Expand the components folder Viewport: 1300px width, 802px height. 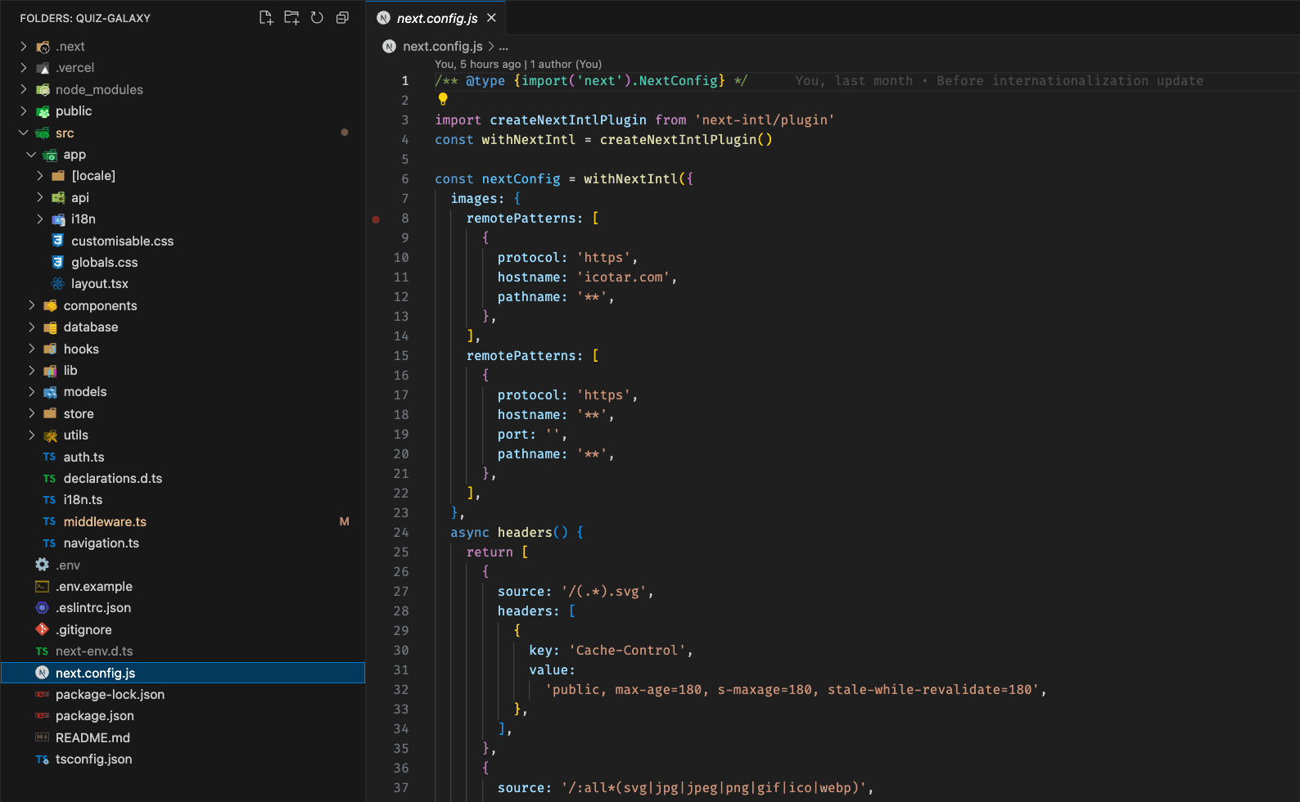pyautogui.click(x=31, y=305)
